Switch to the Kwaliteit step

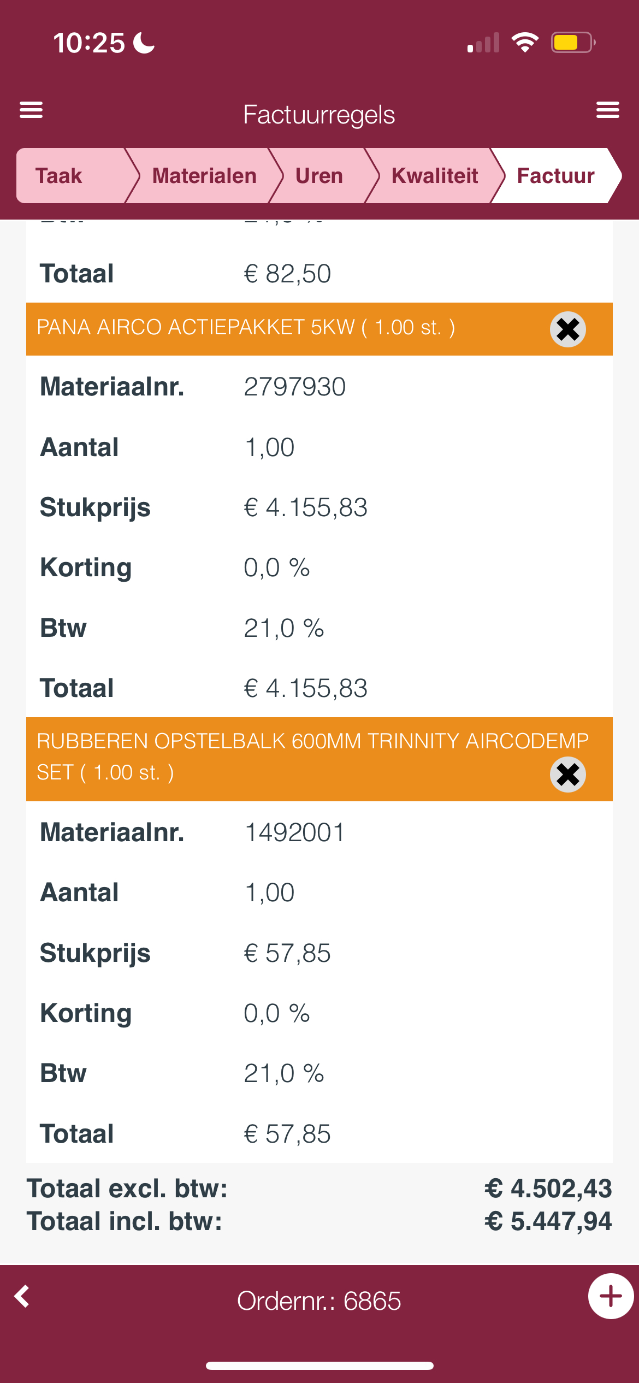pos(435,176)
